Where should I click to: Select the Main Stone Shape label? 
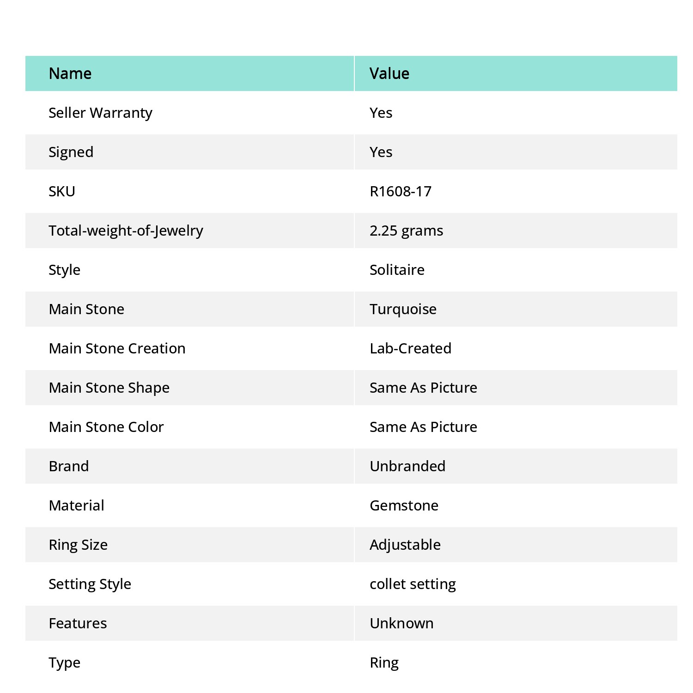pyautogui.click(x=109, y=388)
